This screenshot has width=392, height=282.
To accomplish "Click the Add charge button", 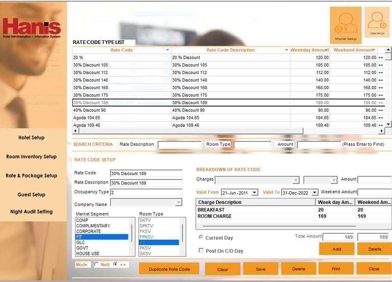I will tap(336, 249).
